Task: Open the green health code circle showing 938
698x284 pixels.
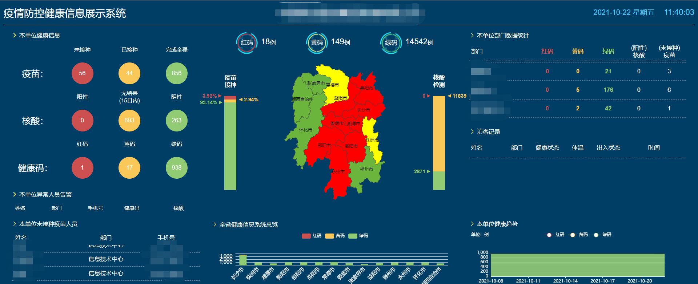Action: coord(177,167)
